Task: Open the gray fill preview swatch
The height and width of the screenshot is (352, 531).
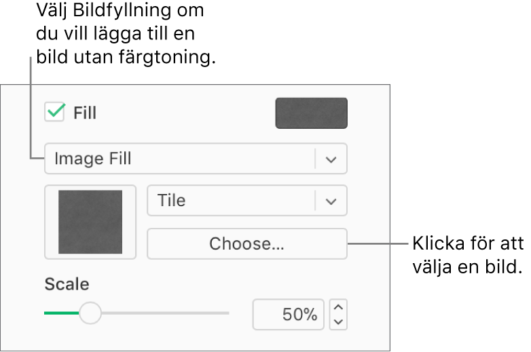Action: coord(311,113)
